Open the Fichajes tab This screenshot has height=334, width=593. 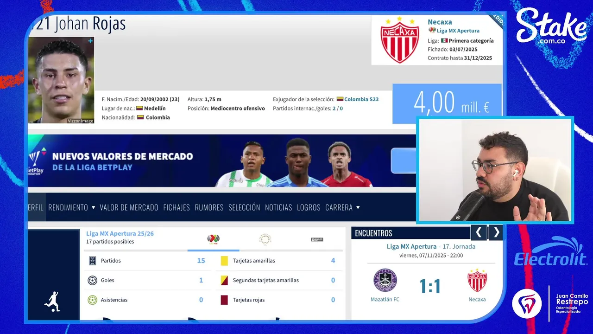(177, 207)
